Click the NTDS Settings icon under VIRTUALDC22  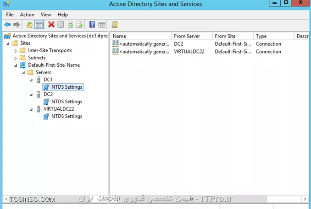(46, 116)
